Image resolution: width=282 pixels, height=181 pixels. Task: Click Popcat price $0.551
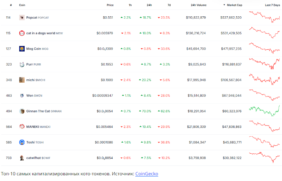[x=108, y=17]
